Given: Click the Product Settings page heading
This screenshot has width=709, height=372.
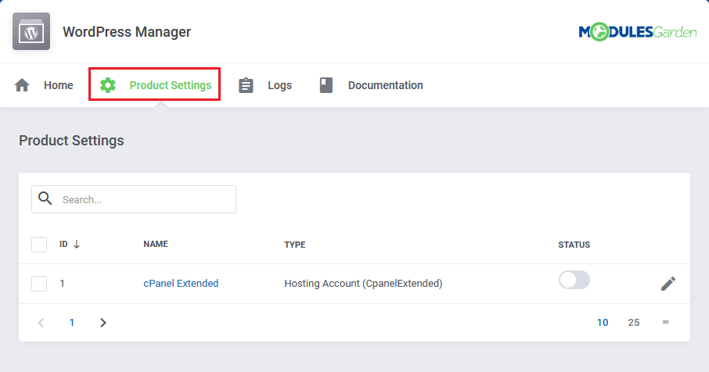Looking at the screenshot, I should [x=71, y=141].
